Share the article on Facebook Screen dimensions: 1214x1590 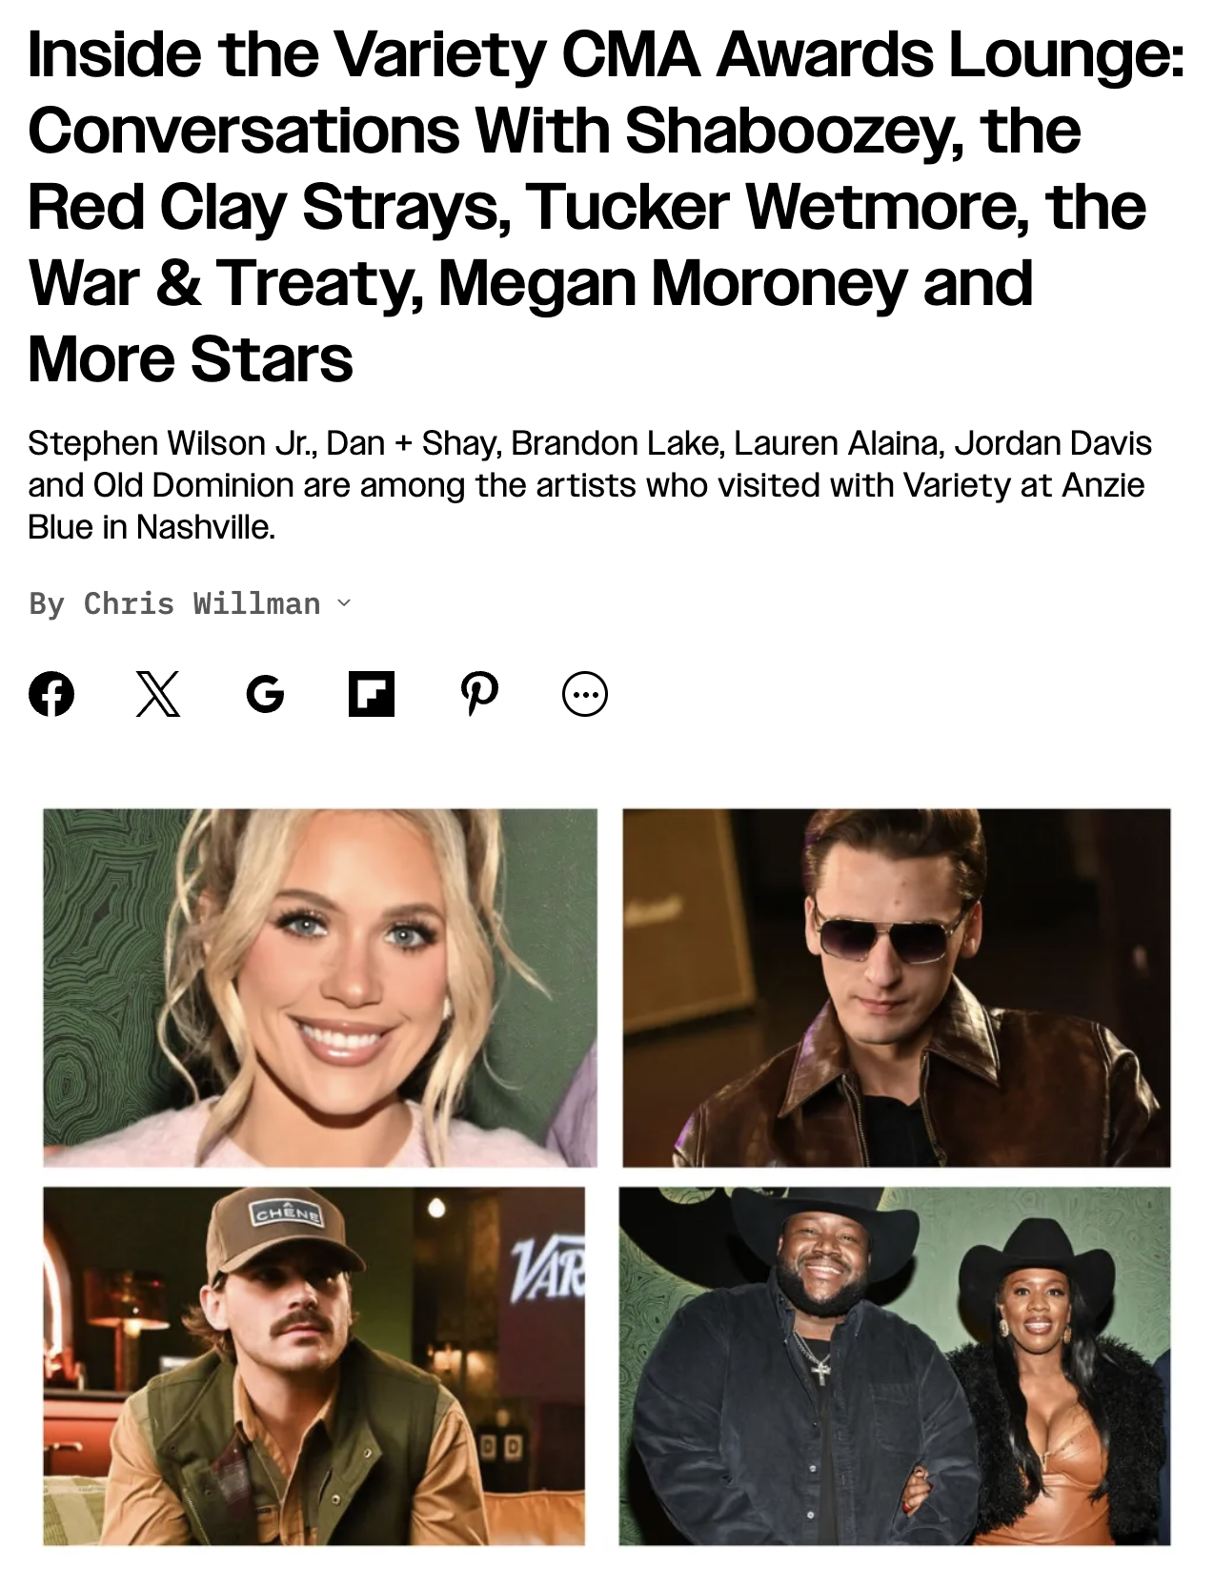pyautogui.click(x=51, y=694)
